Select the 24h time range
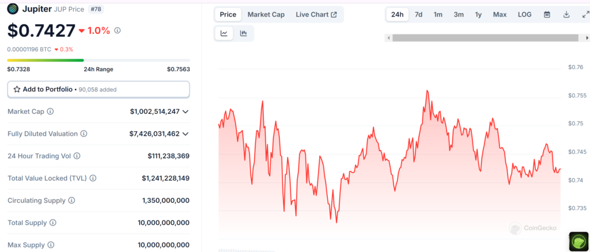This screenshot has width=590, height=252. 398,14
